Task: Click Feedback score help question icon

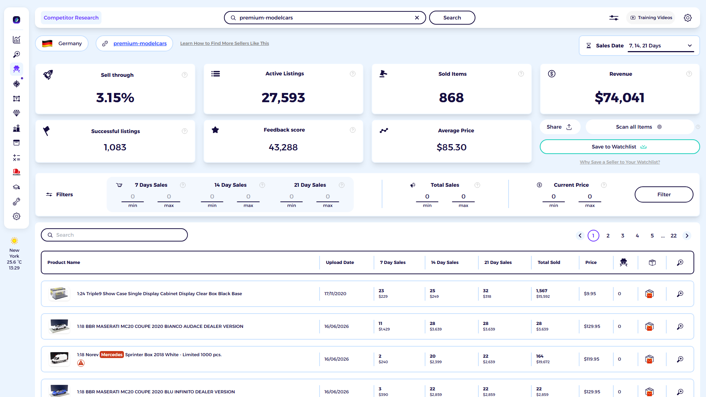Action: pyautogui.click(x=353, y=130)
